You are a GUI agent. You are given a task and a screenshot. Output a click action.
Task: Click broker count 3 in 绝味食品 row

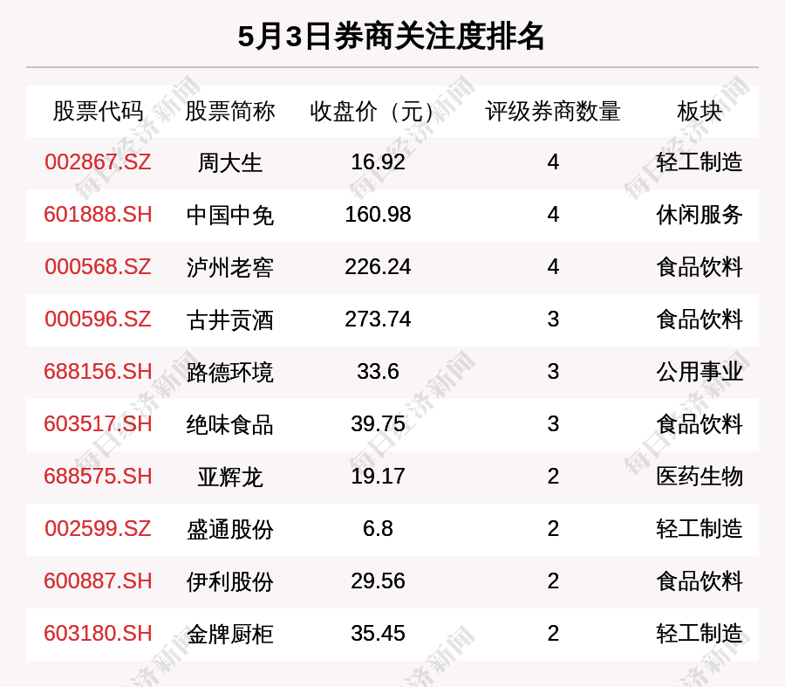(x=553, y=424)
